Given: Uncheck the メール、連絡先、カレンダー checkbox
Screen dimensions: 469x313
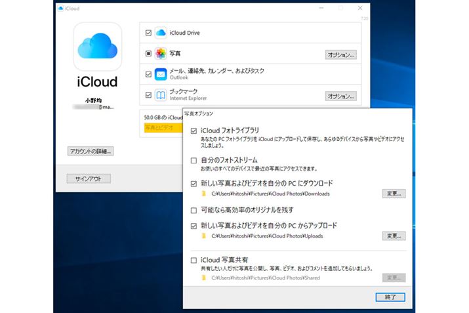Looking at the screenshot, I should click(x=148, y=74).
